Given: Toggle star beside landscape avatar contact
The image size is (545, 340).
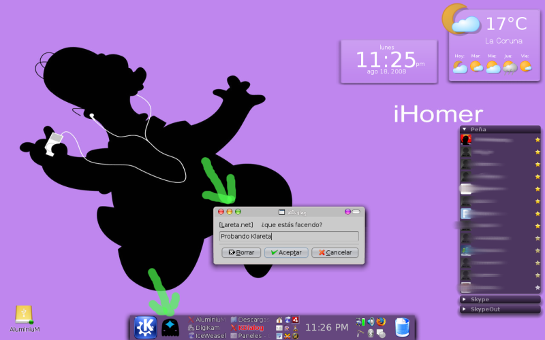Looking at the screenshot, I should [538, 250].
